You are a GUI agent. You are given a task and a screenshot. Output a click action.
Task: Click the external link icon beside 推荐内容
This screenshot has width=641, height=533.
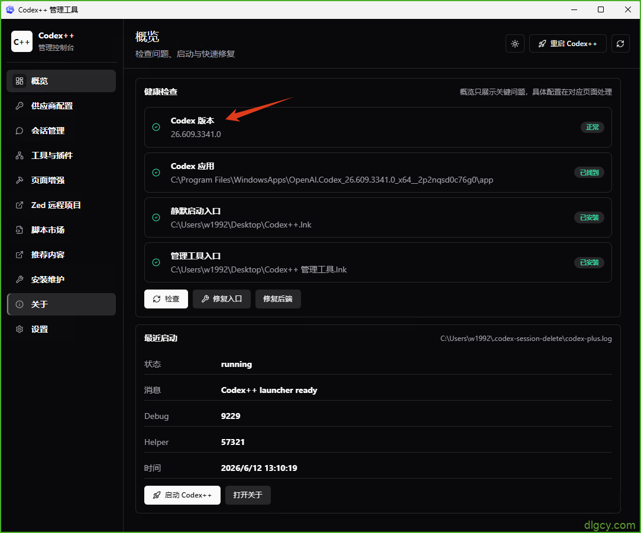point(19,255)
